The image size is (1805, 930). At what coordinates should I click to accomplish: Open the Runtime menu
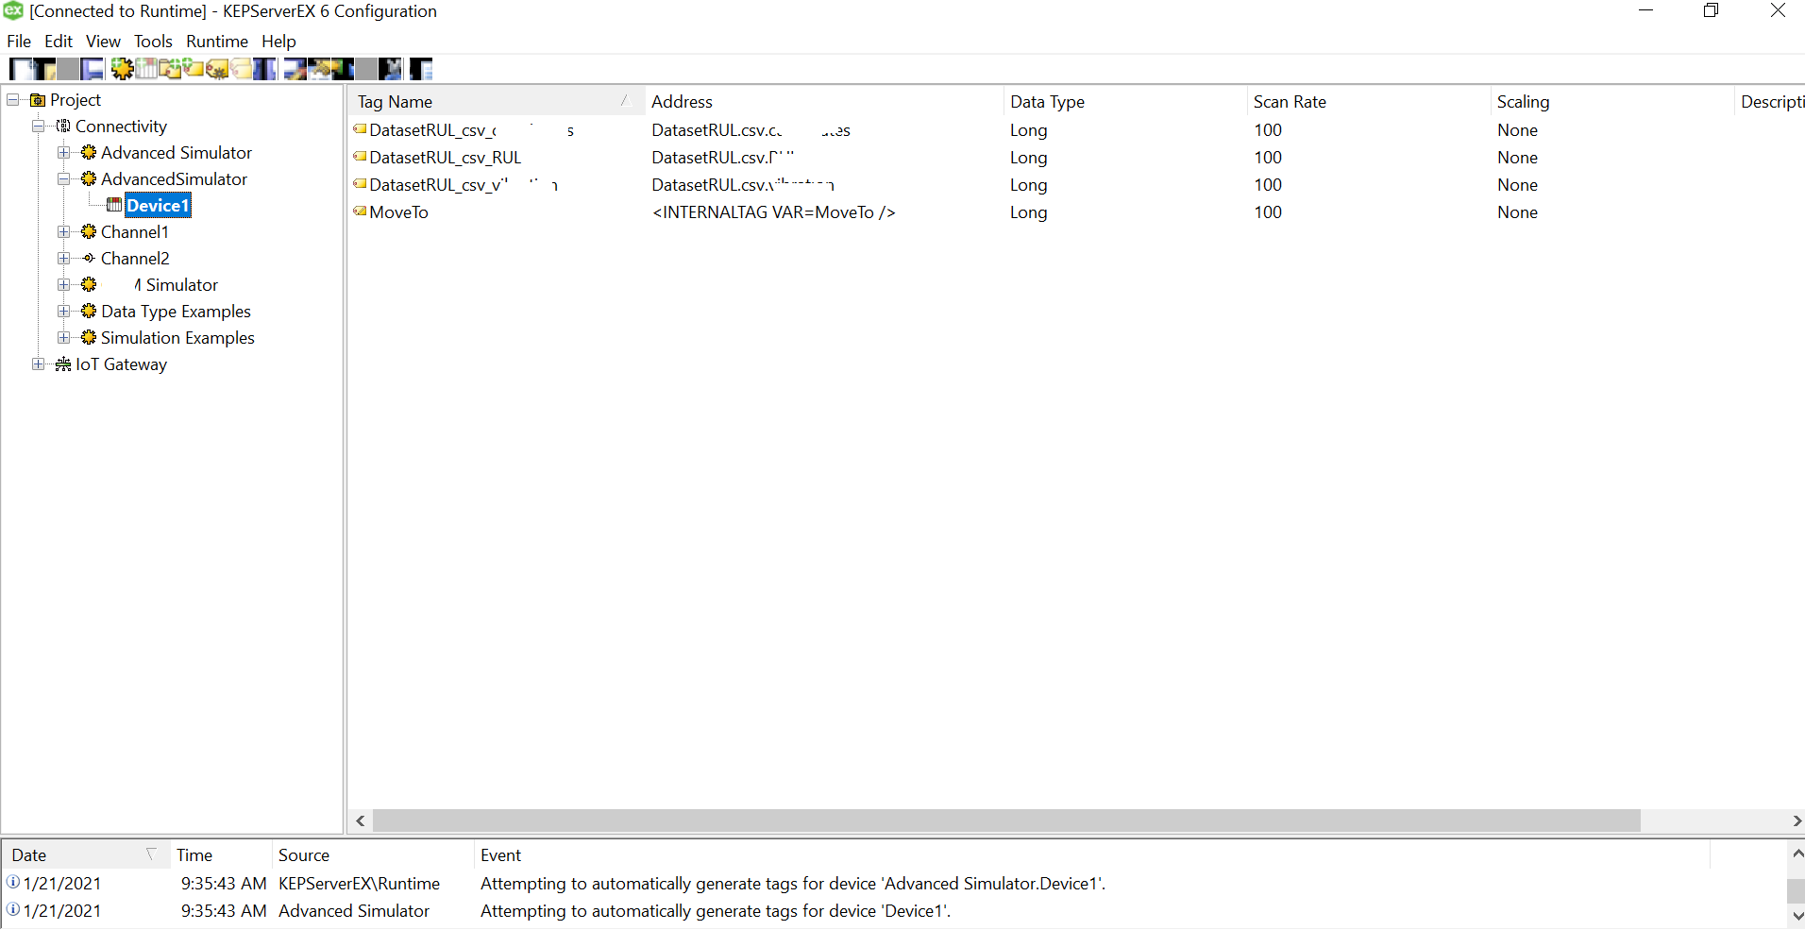click(x=216, y=42)
